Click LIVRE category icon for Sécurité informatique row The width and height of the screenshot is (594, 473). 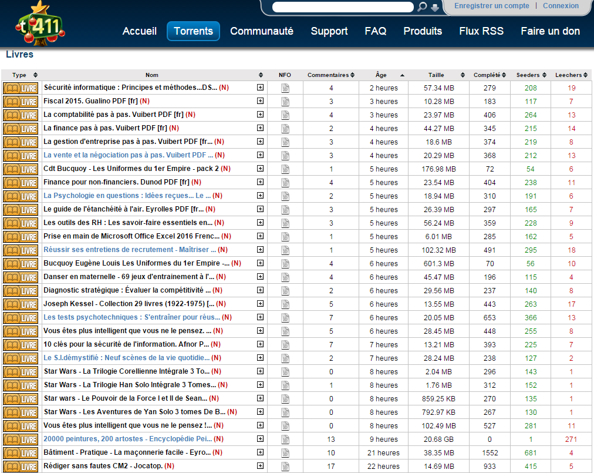pos(21,88)
